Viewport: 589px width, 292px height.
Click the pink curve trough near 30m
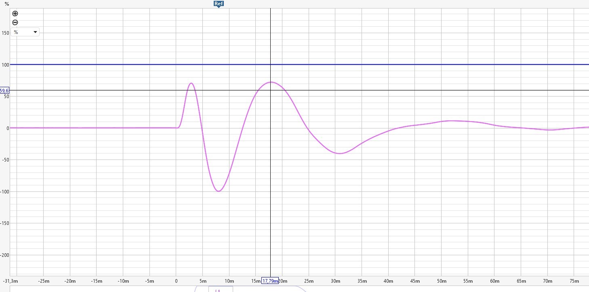point(340,153)
